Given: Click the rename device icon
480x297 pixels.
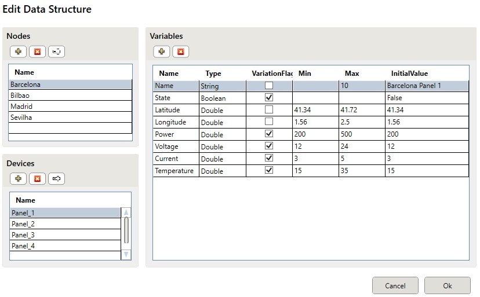Looking at the screenshot, I should [x=57, y=179].
